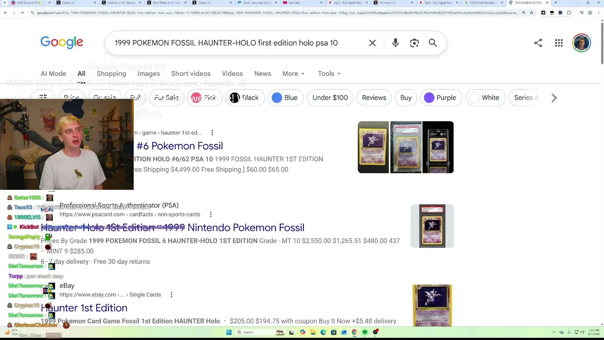
Task: Open the News tab
Action: click(x=262, y=74)
